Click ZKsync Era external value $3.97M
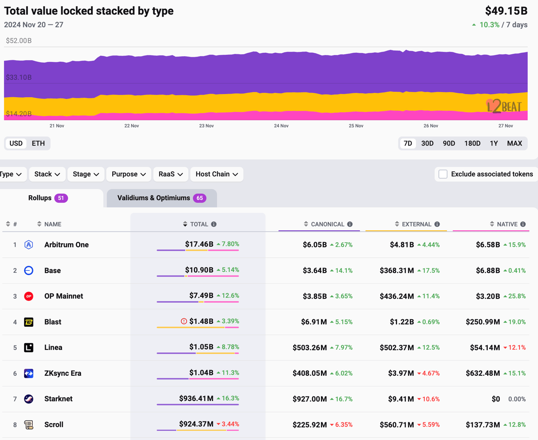The width and height of the screenshot is (538, 440). [401, 373]
